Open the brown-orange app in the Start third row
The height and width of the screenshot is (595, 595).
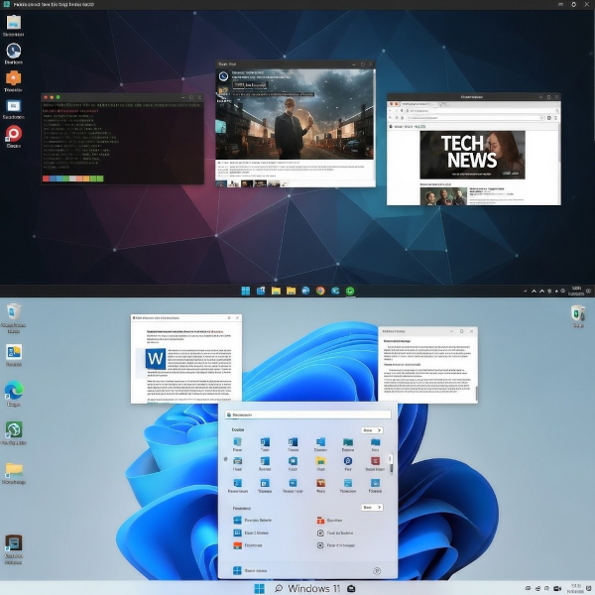point(320,483)
